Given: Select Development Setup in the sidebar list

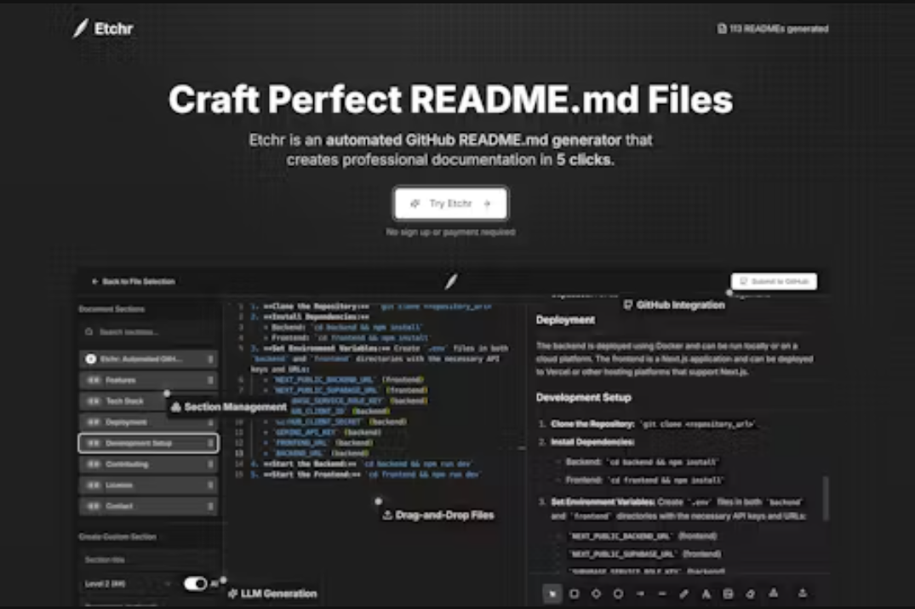Looking at the screenshot, I should [148, 443].
